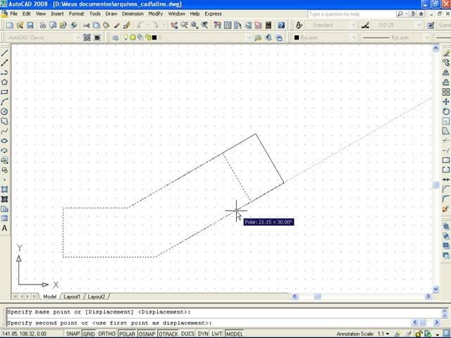The width and height of the screenshot is (451, 338).
Task: Click the horizontal scrollbar right arrow
Action: click(x=428, y=296)
